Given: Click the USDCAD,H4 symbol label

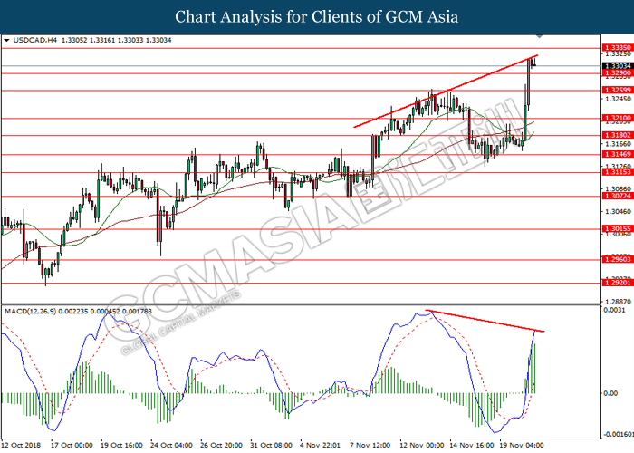Looking at the screenshot, I should [35, 40].
